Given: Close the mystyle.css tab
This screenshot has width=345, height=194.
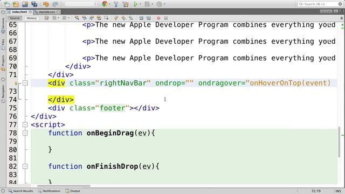Looking at the screenshot, I should [58, 12].
